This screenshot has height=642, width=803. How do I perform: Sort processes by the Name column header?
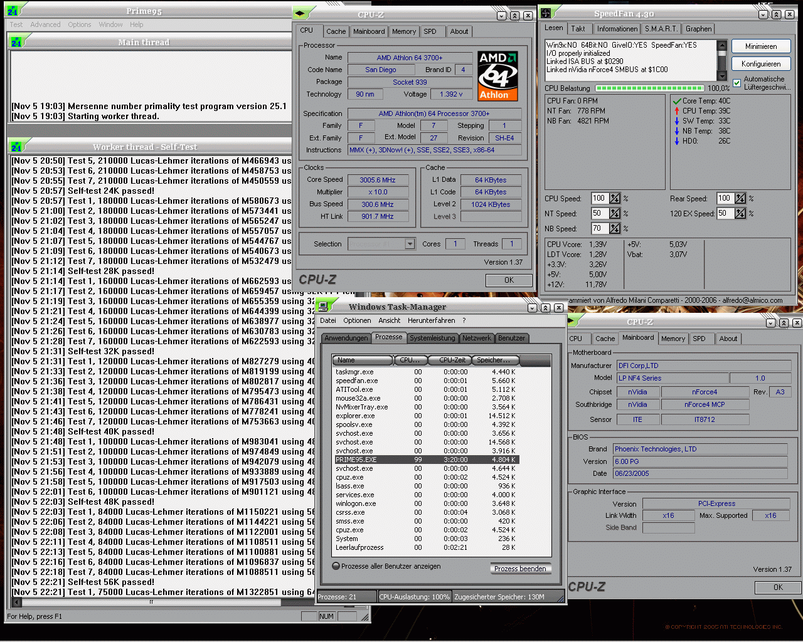(363, 360)
